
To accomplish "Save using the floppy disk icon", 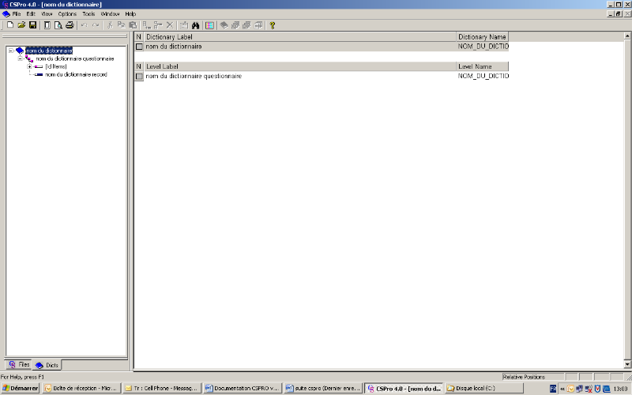I will coord(32,25).
